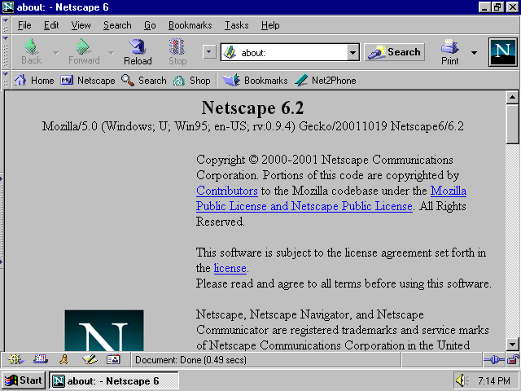The width and height of the screenshot is (521, 391).
Task: Click the Mozilla/5.0 user agent string
Action: 253,126
